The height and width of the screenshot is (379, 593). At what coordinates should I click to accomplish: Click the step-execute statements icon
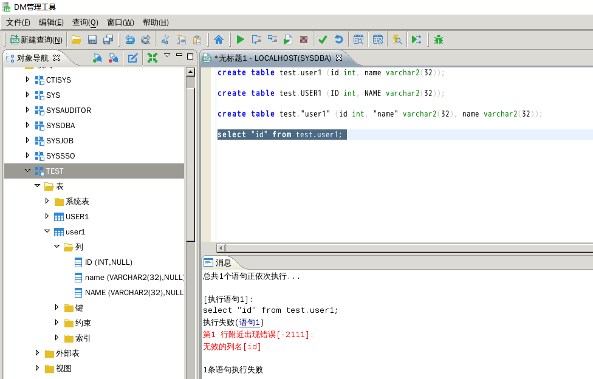point(272,39)
